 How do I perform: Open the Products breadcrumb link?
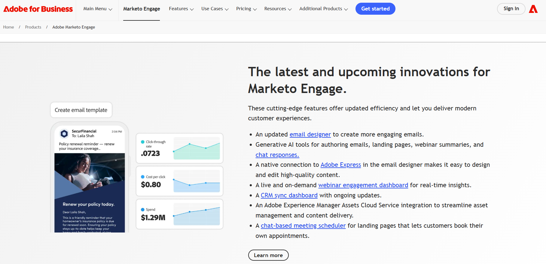[33, 27]
